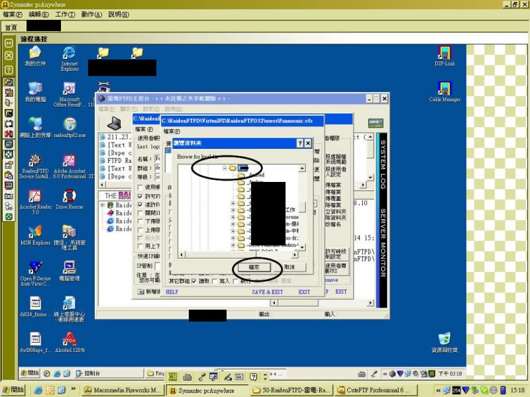This screenshot has width=530, height=397.
Task: Click right arrow of folder tree horizontal scrollbar
Action: click(295, 255)
